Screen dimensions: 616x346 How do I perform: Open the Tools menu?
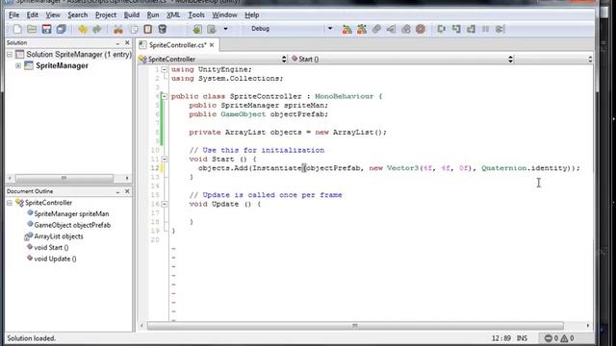(196, 15)
